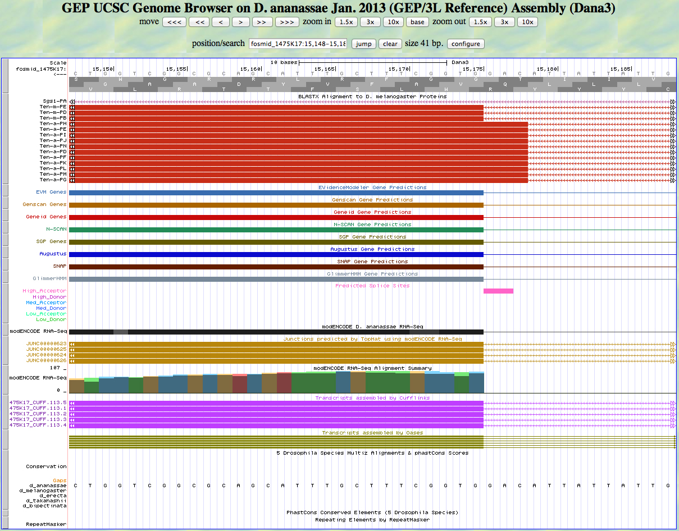Screen dimensions: 679x531
Task: Open modENCODE RNA-Seq Alignment Summary track title
Action: coord(372,368)
